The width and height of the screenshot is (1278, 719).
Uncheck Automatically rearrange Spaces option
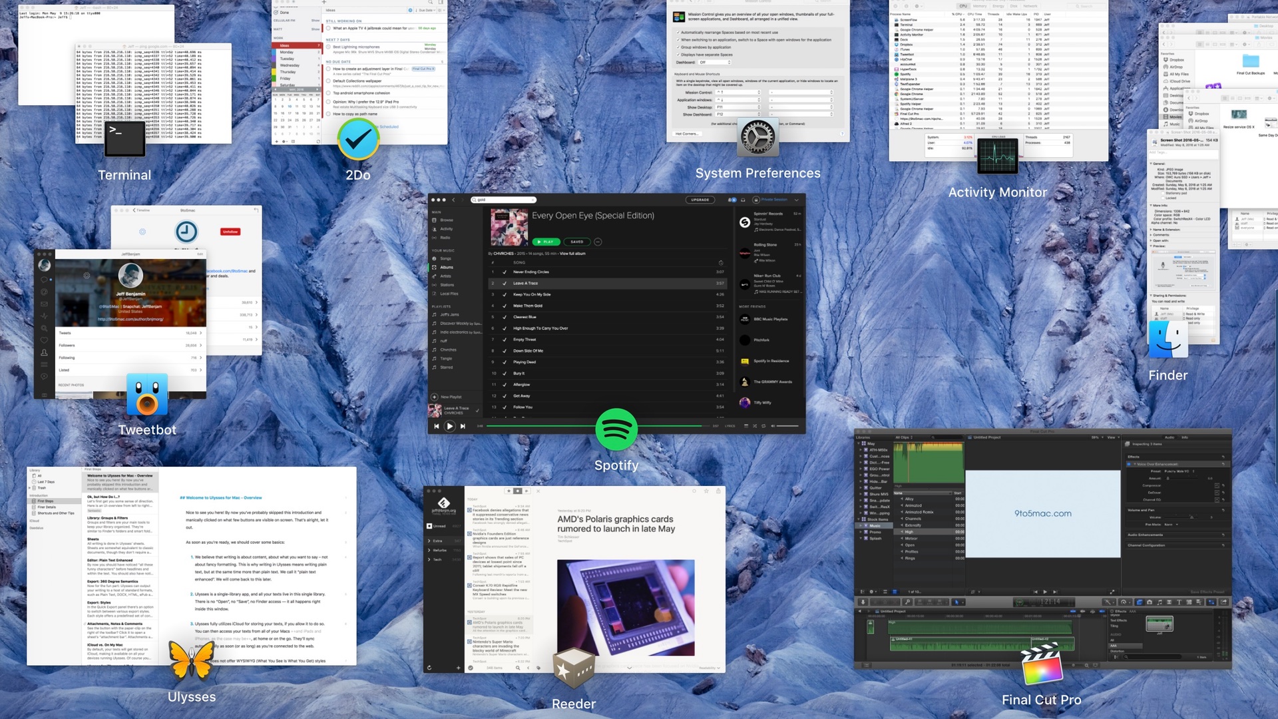(678, 32)
